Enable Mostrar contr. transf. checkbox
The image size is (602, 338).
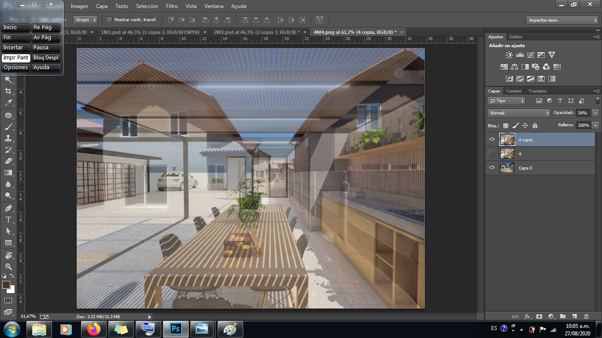[109, 20]
